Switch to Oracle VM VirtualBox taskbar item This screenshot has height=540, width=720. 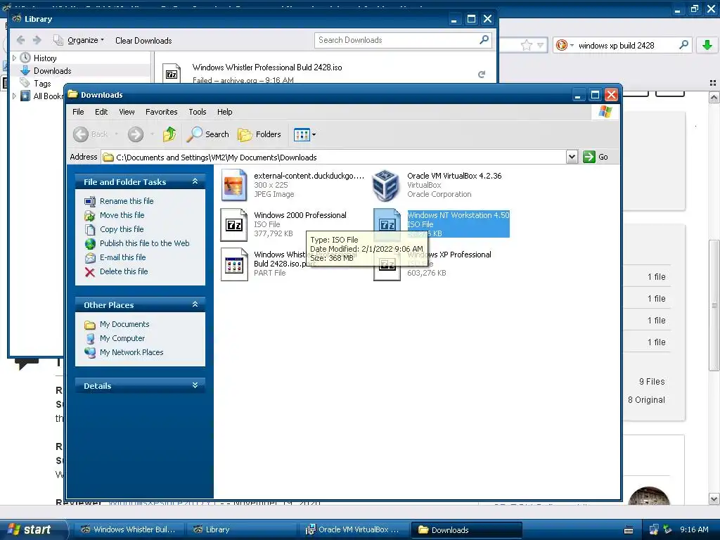coord(354,529)
